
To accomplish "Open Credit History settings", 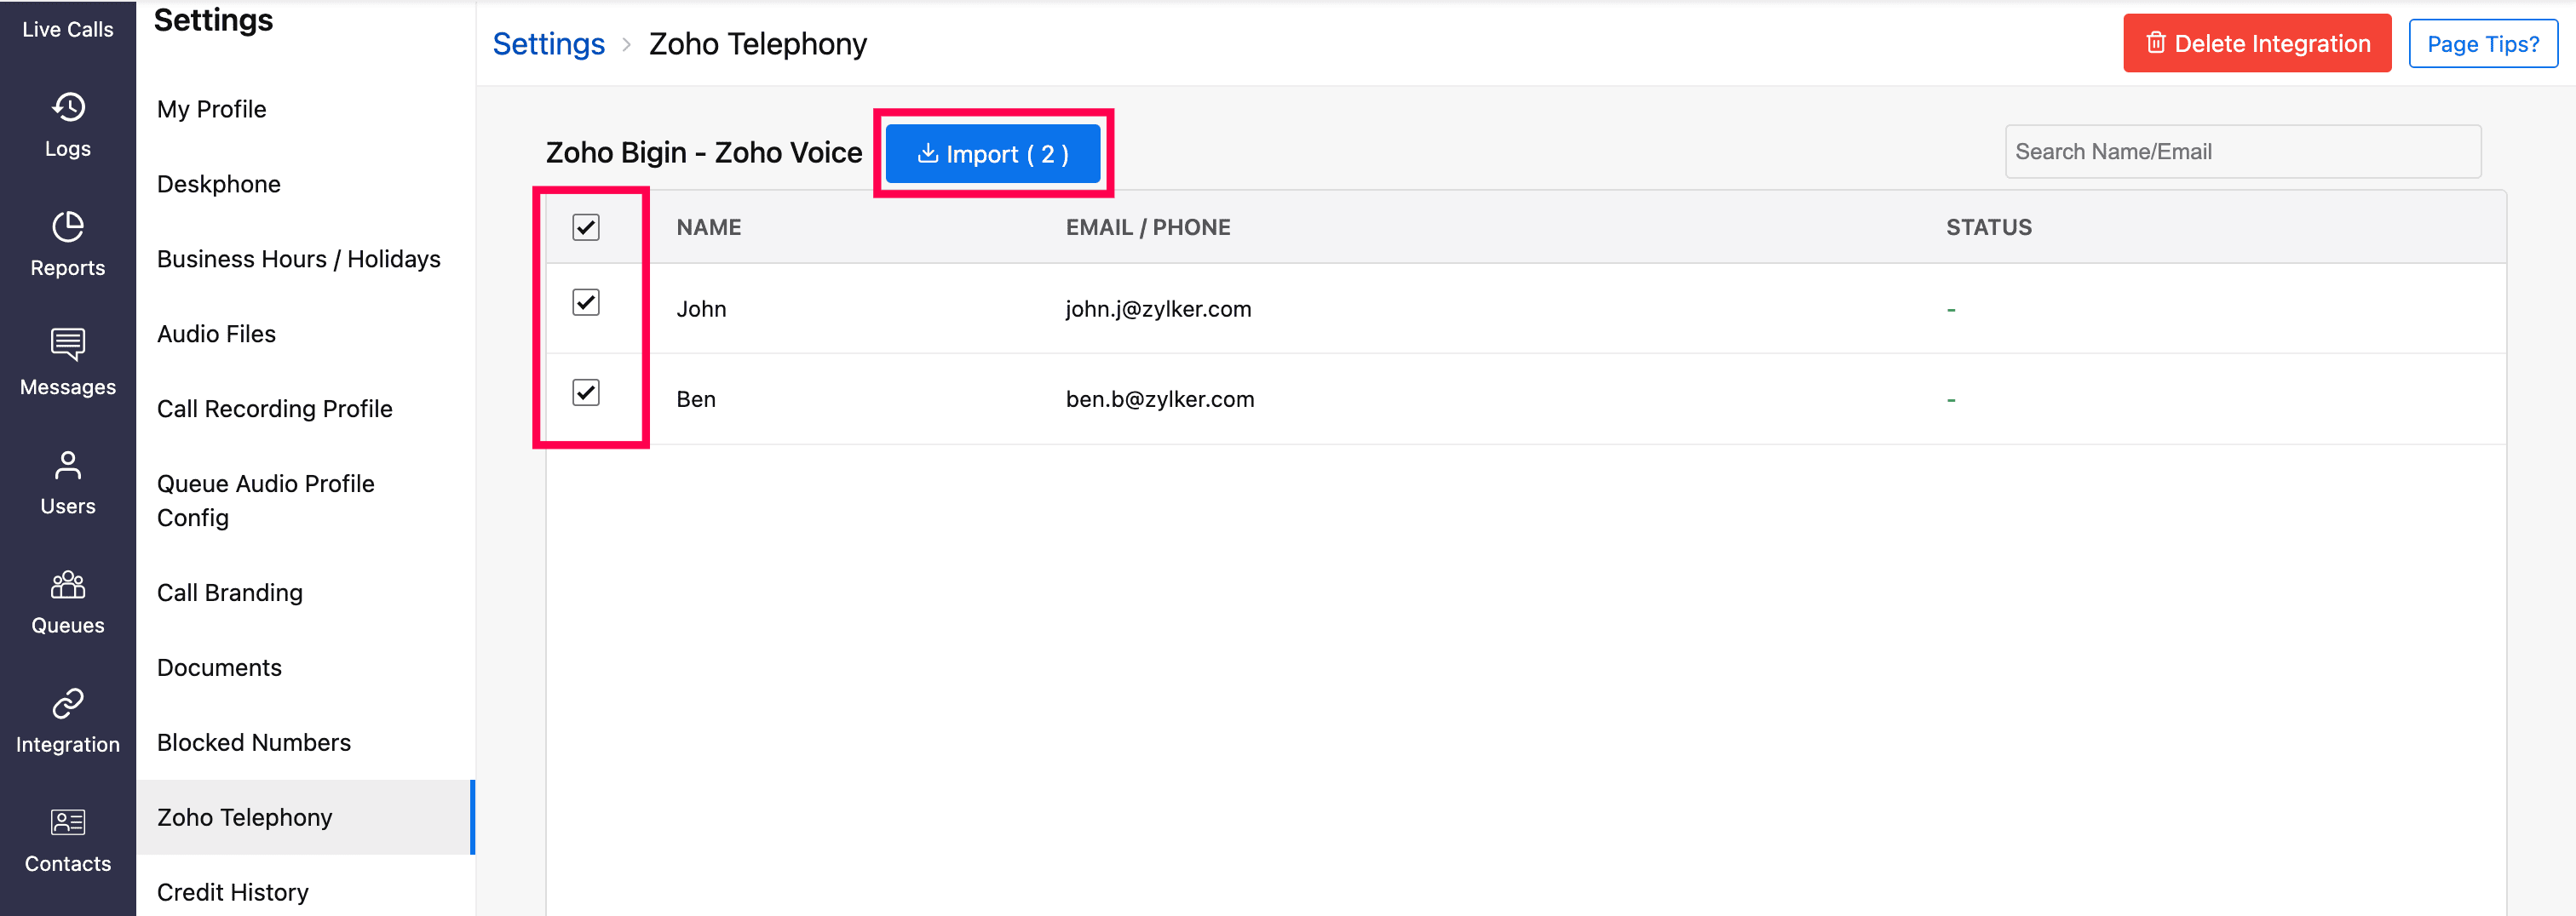I will pyautogui.click(x=233, y=892).
